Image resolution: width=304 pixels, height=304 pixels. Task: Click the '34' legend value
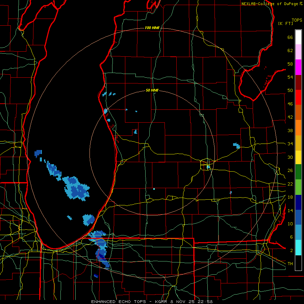click(290, 144)
